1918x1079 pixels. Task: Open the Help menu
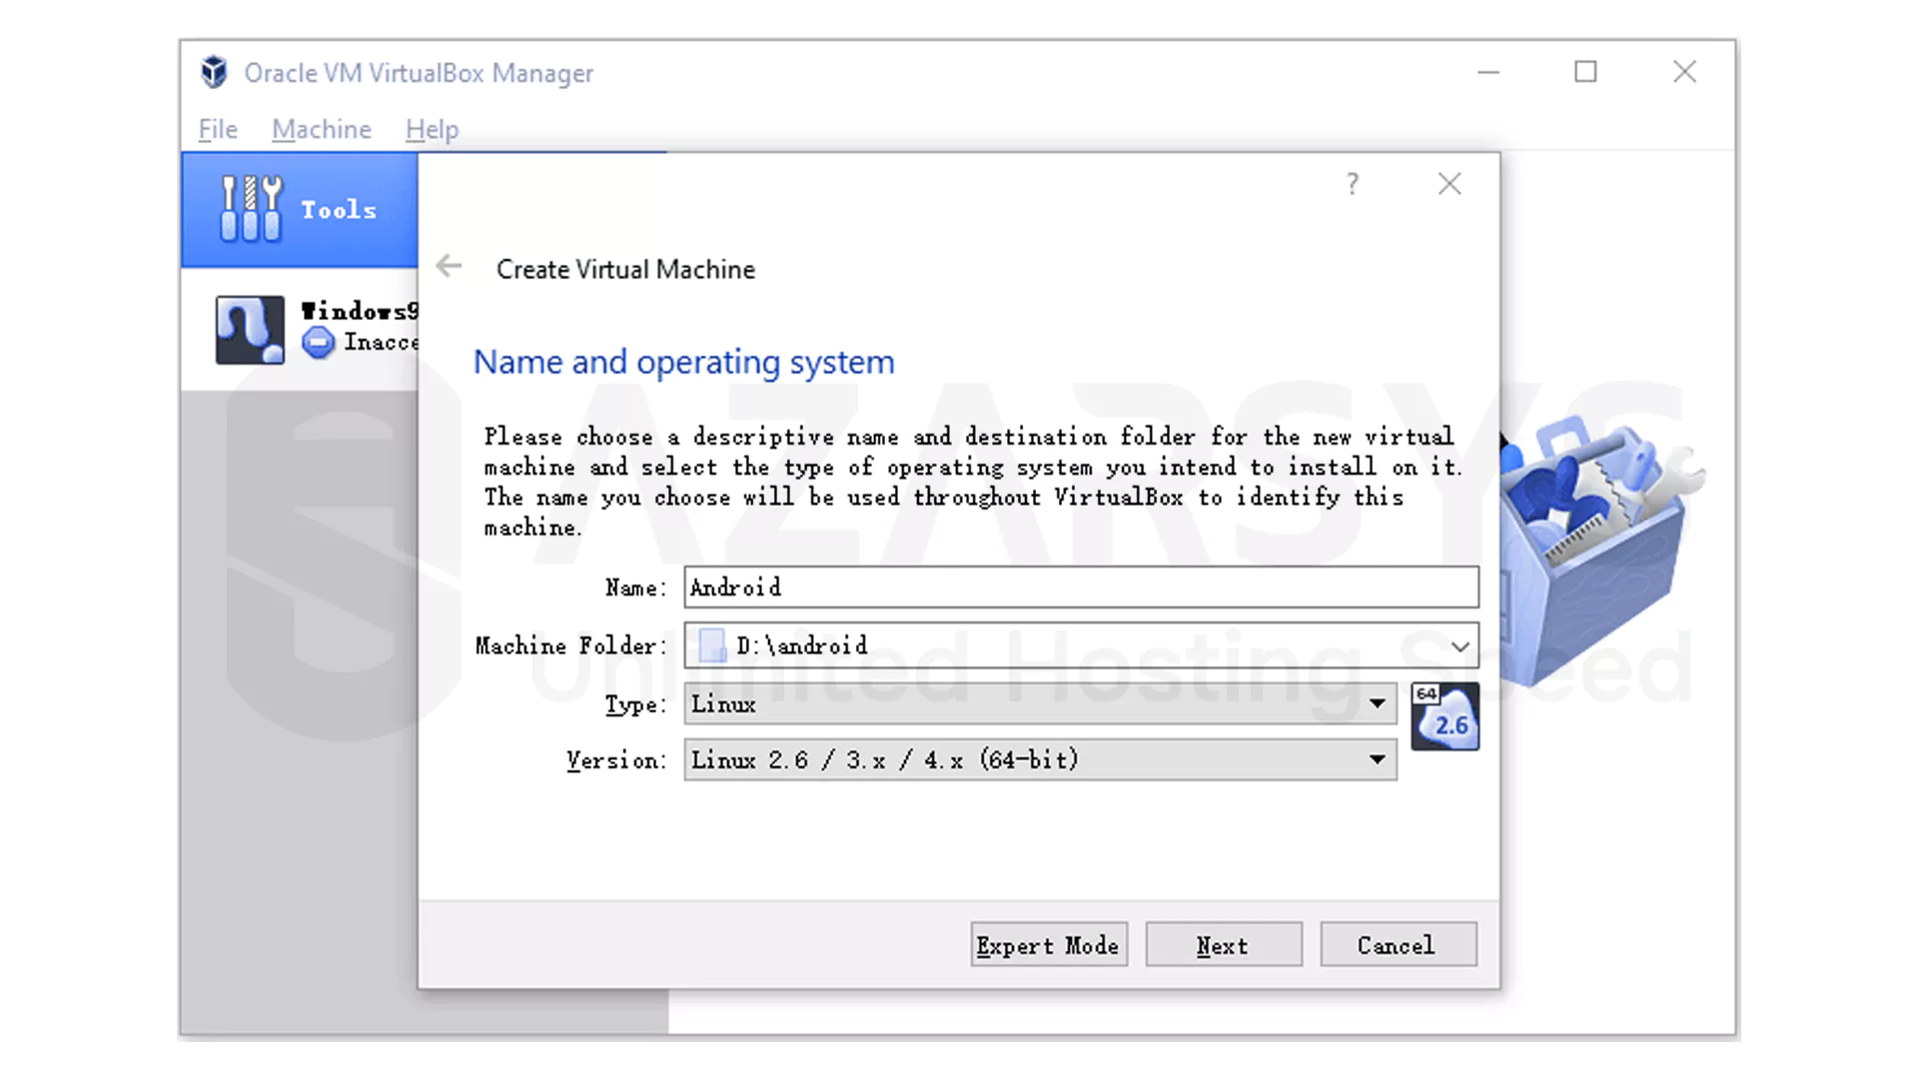tap(431, 129)
